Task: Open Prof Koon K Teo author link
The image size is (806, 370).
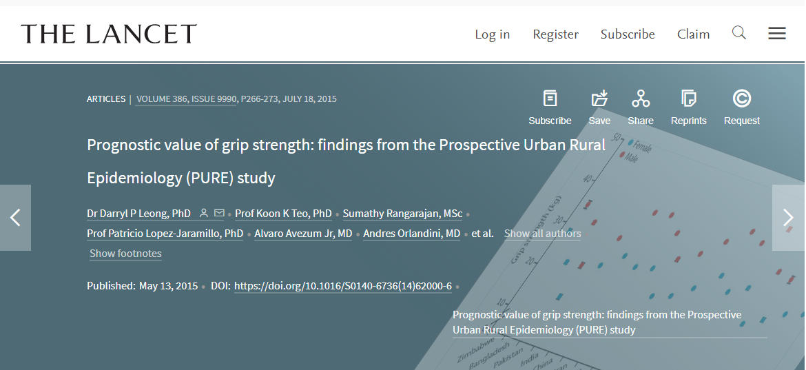Action: point(283,214)
